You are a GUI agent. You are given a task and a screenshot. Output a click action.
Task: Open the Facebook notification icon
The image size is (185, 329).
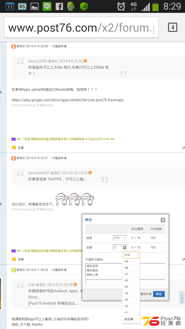coord(59,6)
